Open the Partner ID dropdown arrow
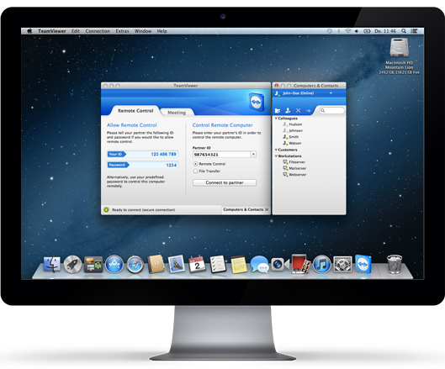The width and height of the screenshot is (445, 369). (x=253, y=155)
